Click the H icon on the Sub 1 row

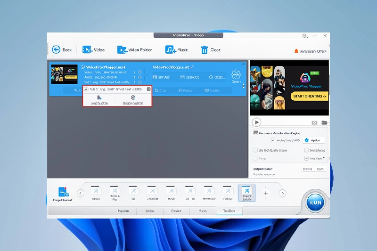coord(148,89)
